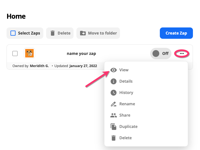Click the trash icon in the dropdown menu
Viewport: 200px width, 150px height.
click(113, 138)
